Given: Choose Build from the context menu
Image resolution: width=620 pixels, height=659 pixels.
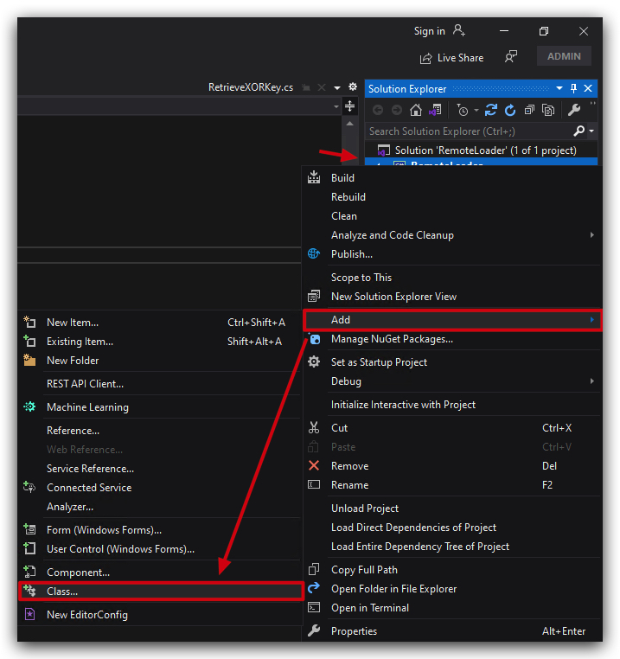Looking at the screenshot, I should click(452, 178).
